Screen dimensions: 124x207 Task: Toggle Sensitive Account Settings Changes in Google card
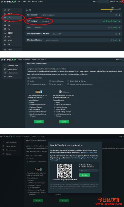[x=54, y=114]
